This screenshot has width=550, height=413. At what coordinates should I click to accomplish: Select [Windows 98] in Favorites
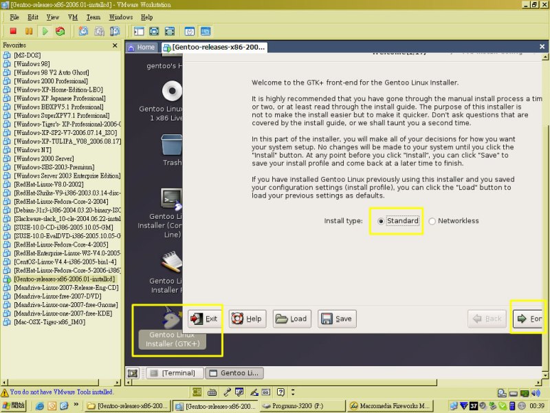(32, 63)
